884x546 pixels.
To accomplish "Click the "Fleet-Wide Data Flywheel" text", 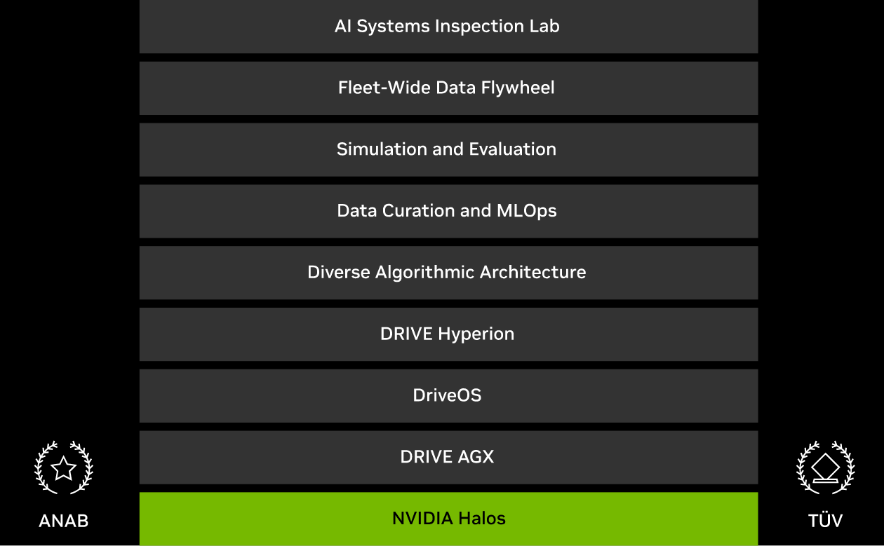I will click(x=446, y=88).
